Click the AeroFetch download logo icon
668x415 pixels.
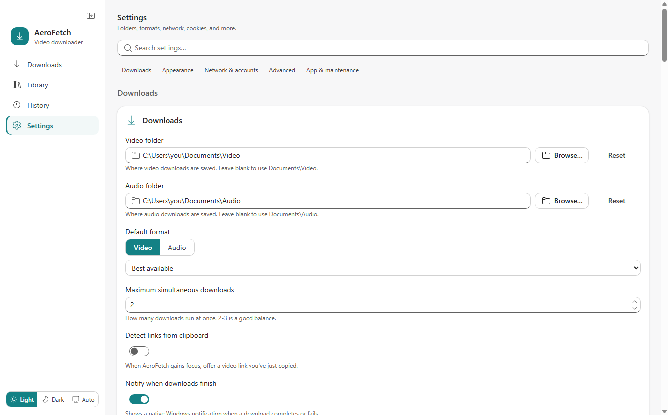pyautogui.click(x=20, y=36)
